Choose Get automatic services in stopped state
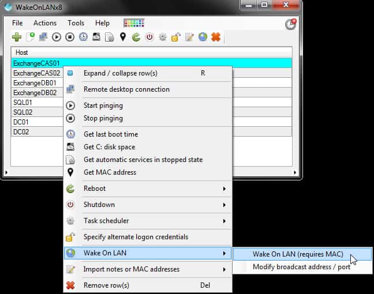The height and width of the screenshot is (294, 374). pyautogui.click(x=148, y=160)
